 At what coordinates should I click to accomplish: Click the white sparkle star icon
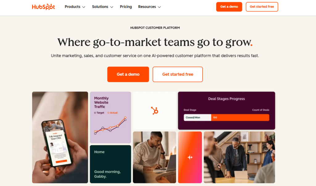(x=190, y=157)
